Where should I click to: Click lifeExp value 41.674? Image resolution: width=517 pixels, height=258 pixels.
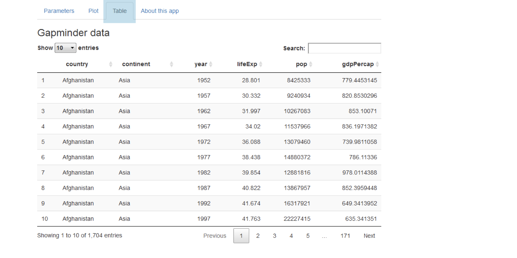tap(251, 203)
